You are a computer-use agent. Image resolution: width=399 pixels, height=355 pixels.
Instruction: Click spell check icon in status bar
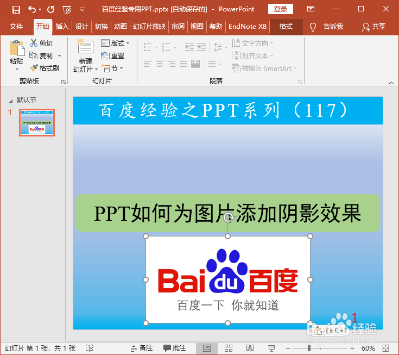click(x=90, y=348)
